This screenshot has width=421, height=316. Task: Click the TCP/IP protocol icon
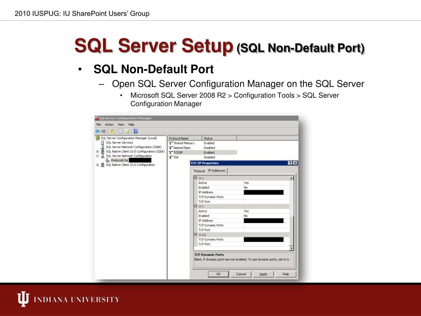(171, 153)
